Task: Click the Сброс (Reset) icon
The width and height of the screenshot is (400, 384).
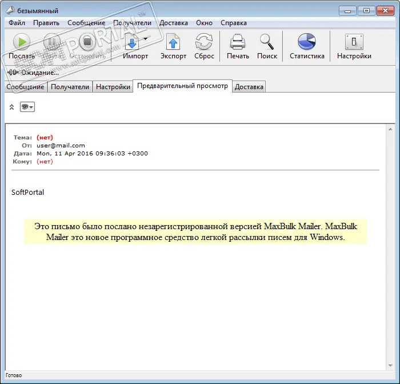Action: pos(204,42)
